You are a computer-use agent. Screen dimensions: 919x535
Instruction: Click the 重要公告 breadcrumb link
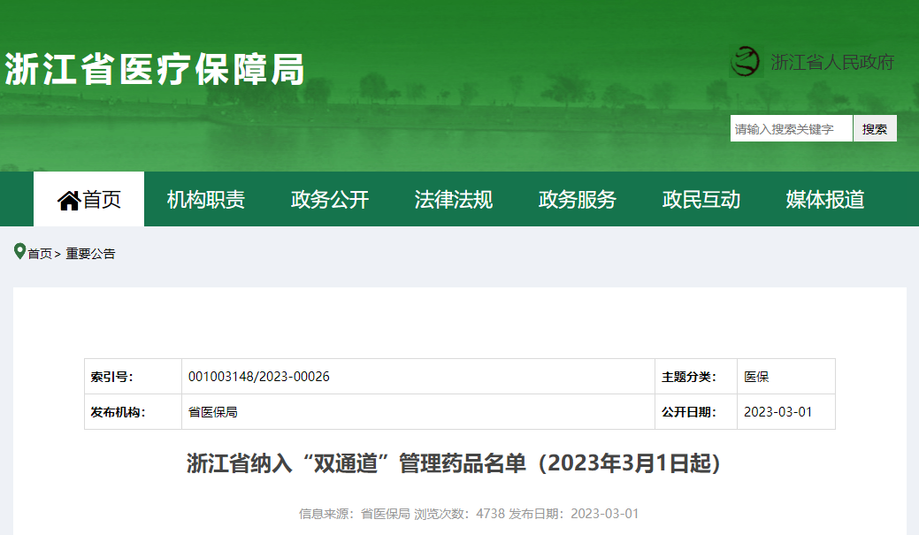(x=91, y=254)
